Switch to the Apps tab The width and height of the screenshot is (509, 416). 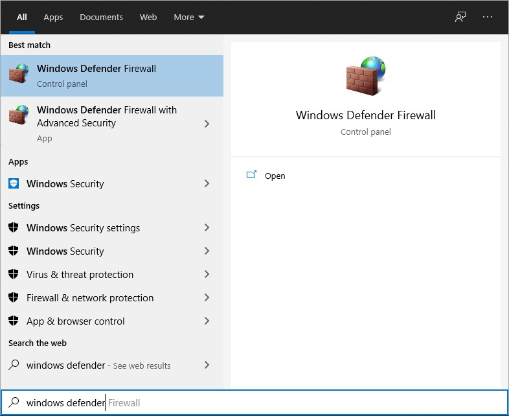53,17
